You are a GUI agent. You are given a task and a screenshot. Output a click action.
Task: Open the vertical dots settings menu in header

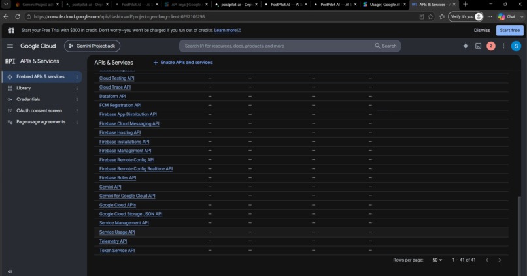click(503, 46)
